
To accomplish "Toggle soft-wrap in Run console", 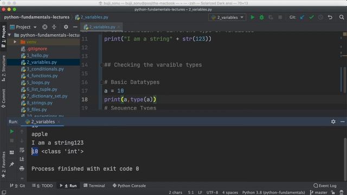I will coord(22,150).
